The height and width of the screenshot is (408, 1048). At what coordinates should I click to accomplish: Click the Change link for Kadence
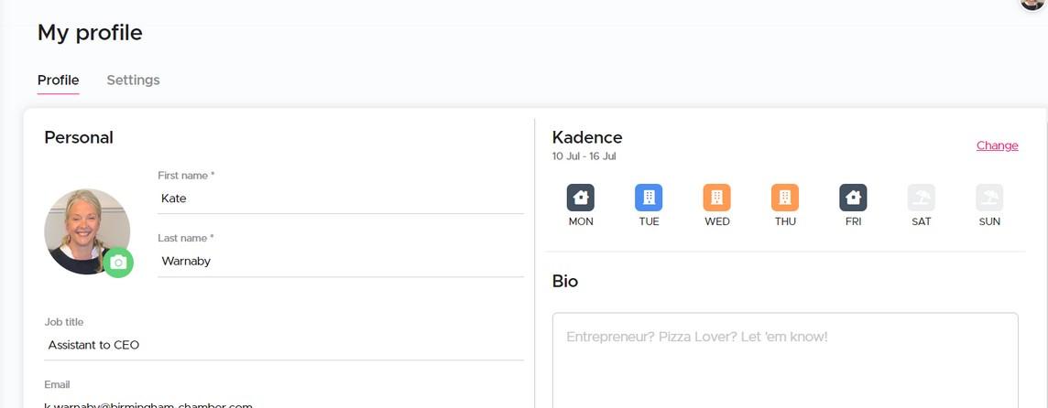997,145
